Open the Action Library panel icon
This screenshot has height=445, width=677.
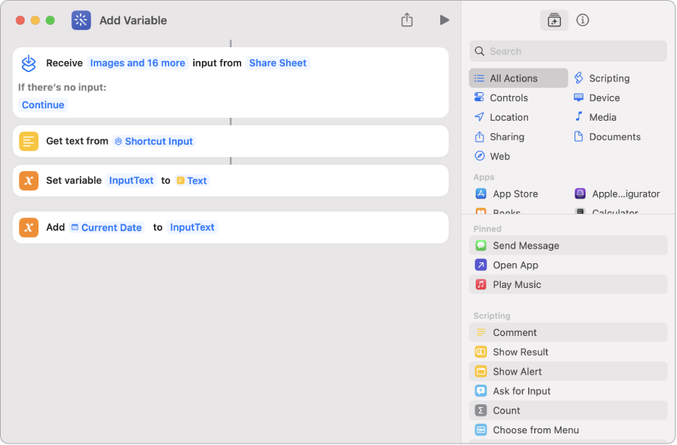tap(554, 20)
